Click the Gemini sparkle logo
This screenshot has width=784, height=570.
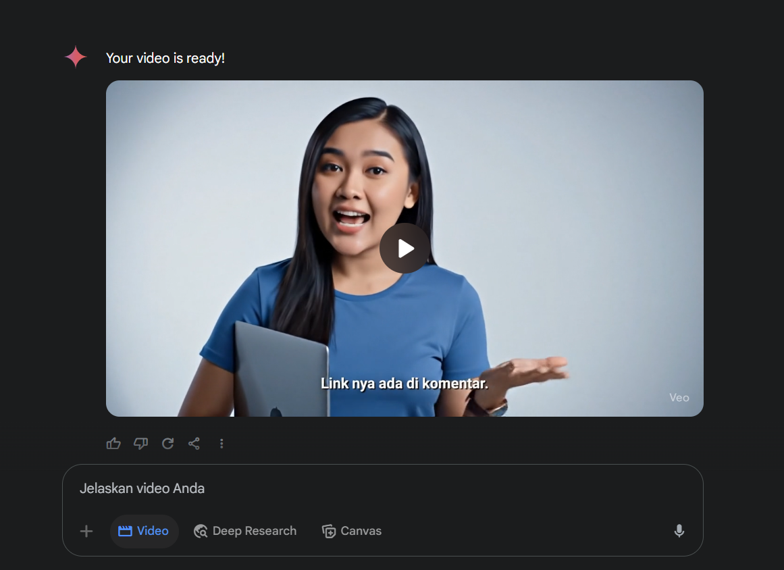pos(76,57)
